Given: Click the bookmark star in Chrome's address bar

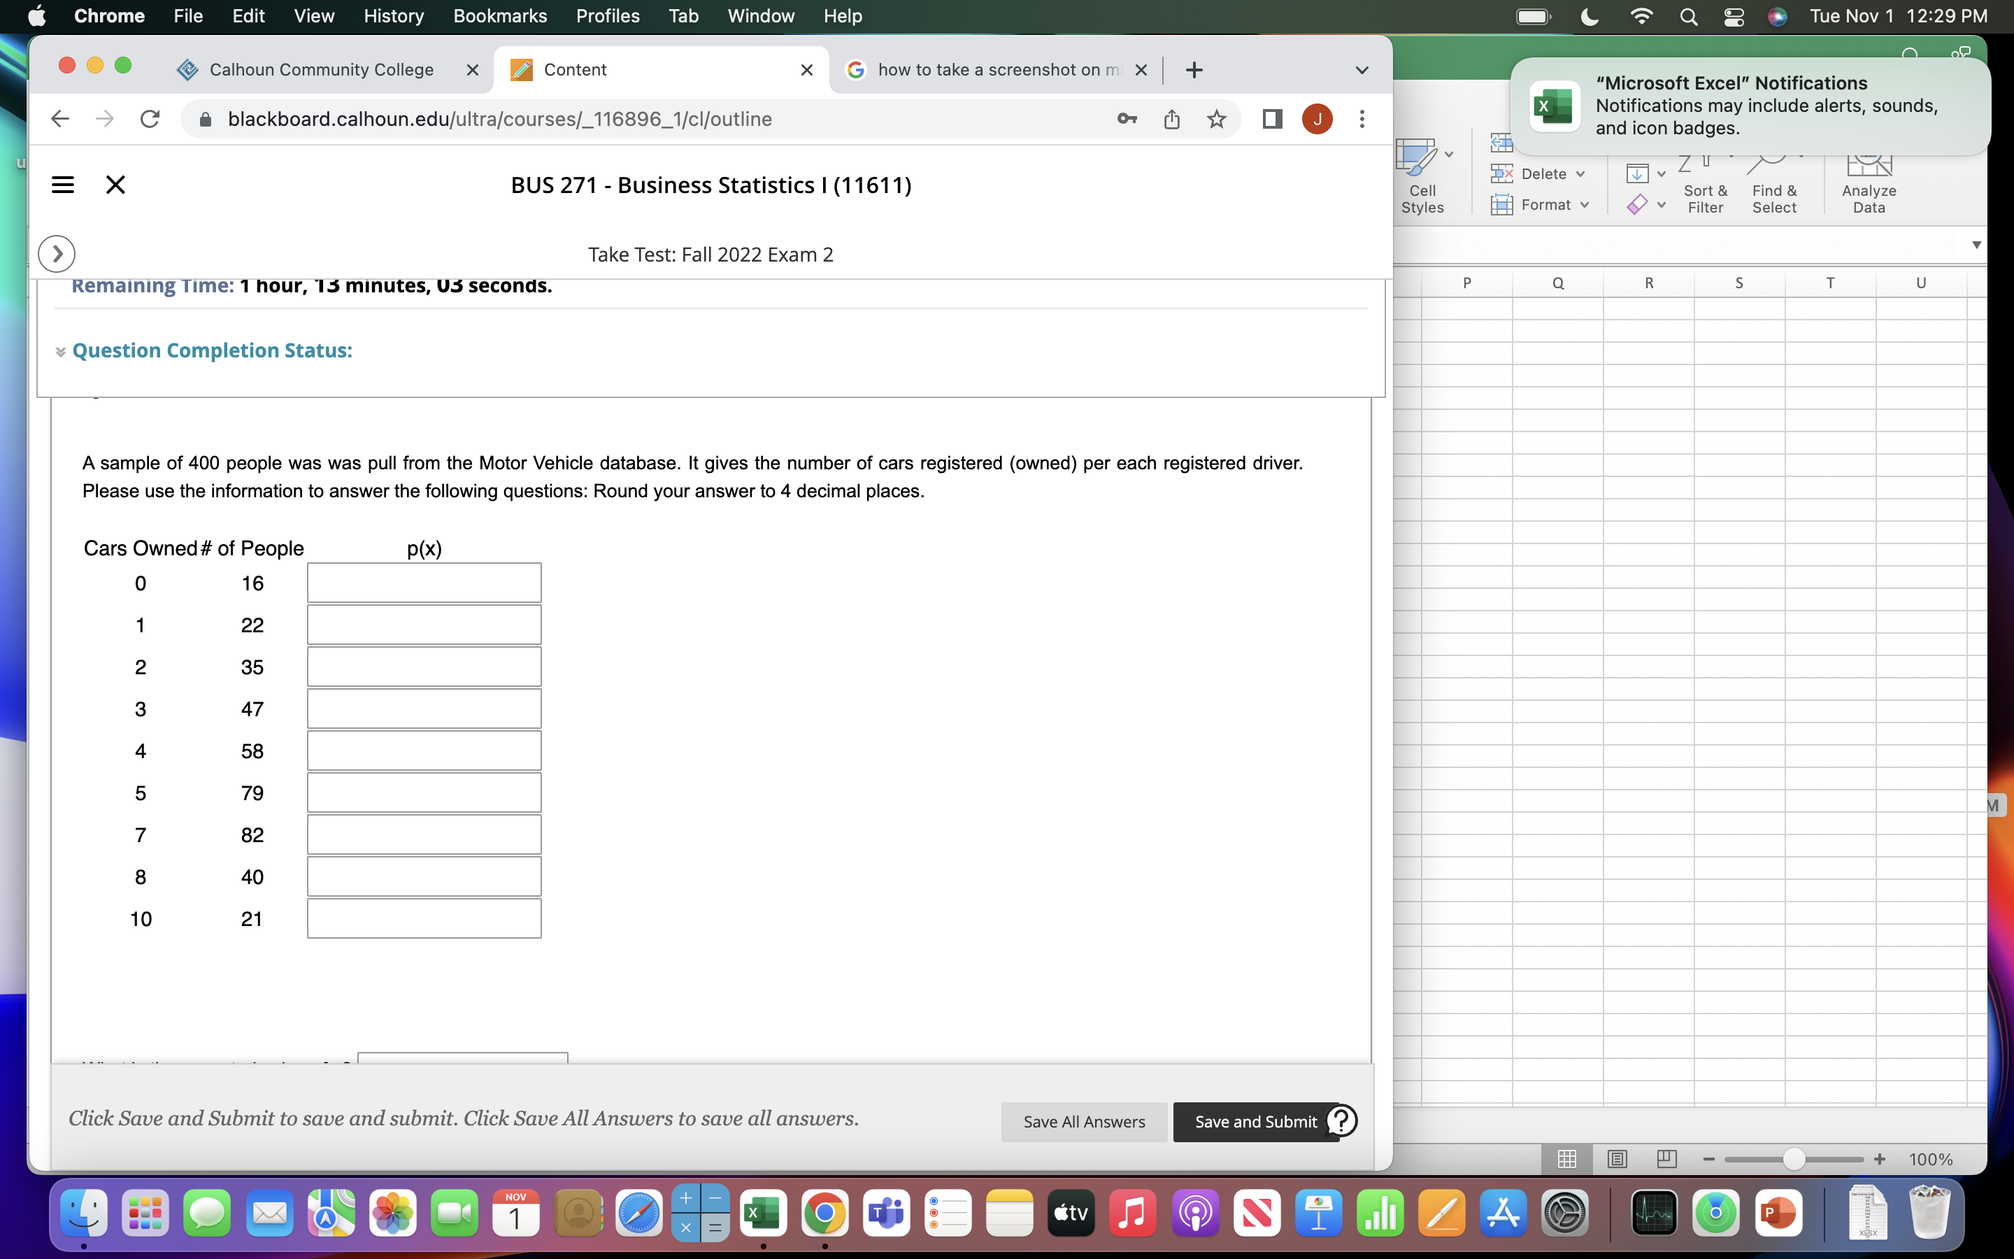Looking at the screenshot, I should click(x=1216, y=119).
